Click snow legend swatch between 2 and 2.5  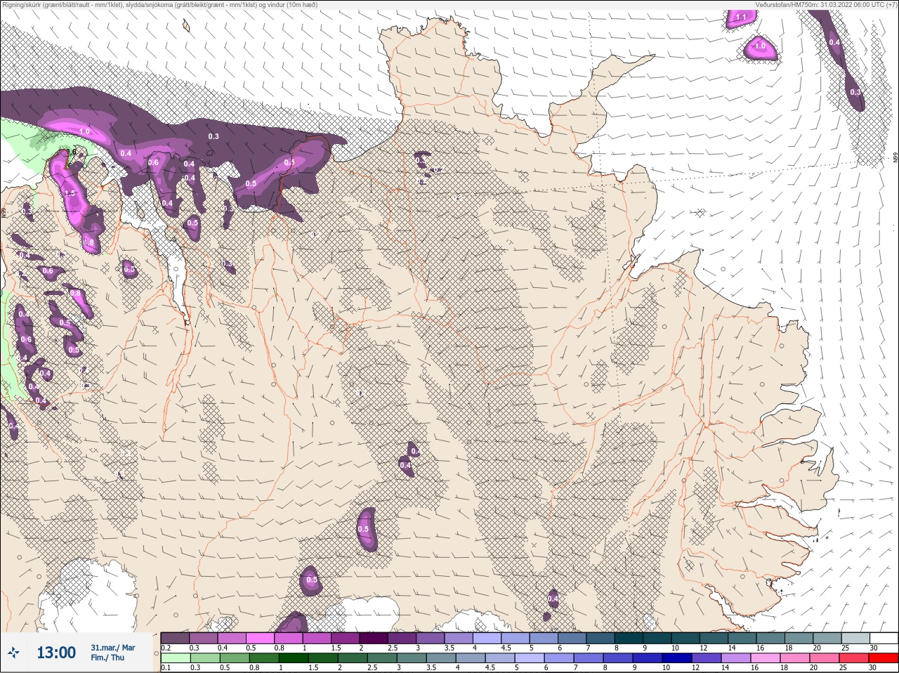[374, 638]
